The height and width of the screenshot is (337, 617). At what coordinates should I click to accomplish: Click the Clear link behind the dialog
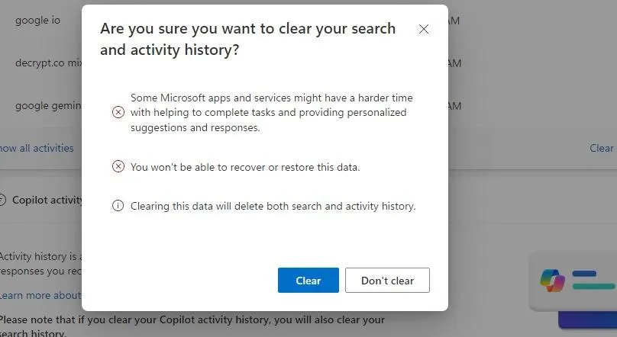(x=601, y=148)
